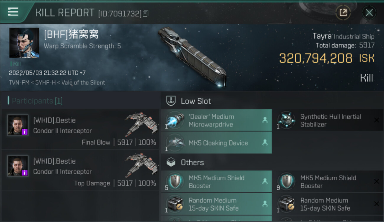
Task: Click the Tayra ship image
Action: (192, 56)
